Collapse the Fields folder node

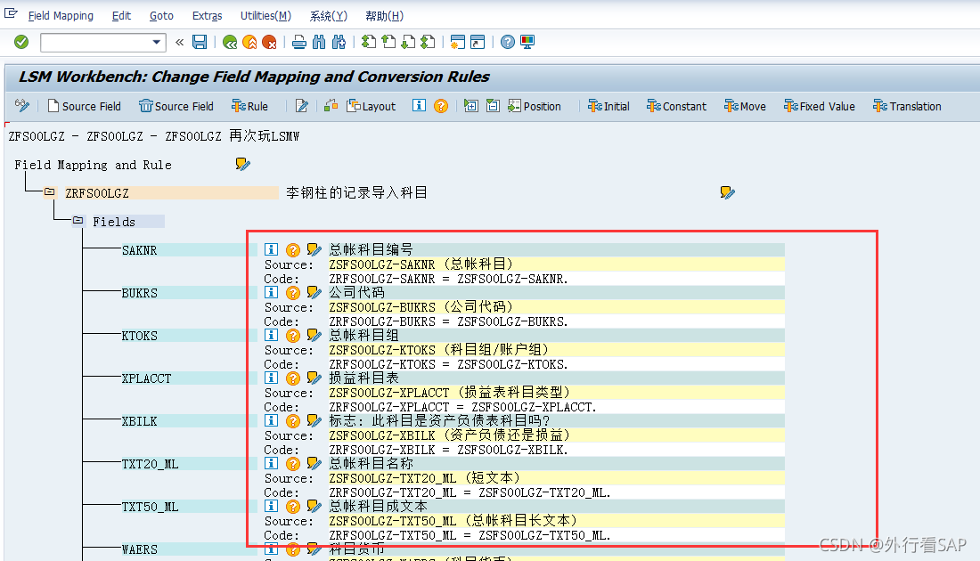(x=78, y=220)
